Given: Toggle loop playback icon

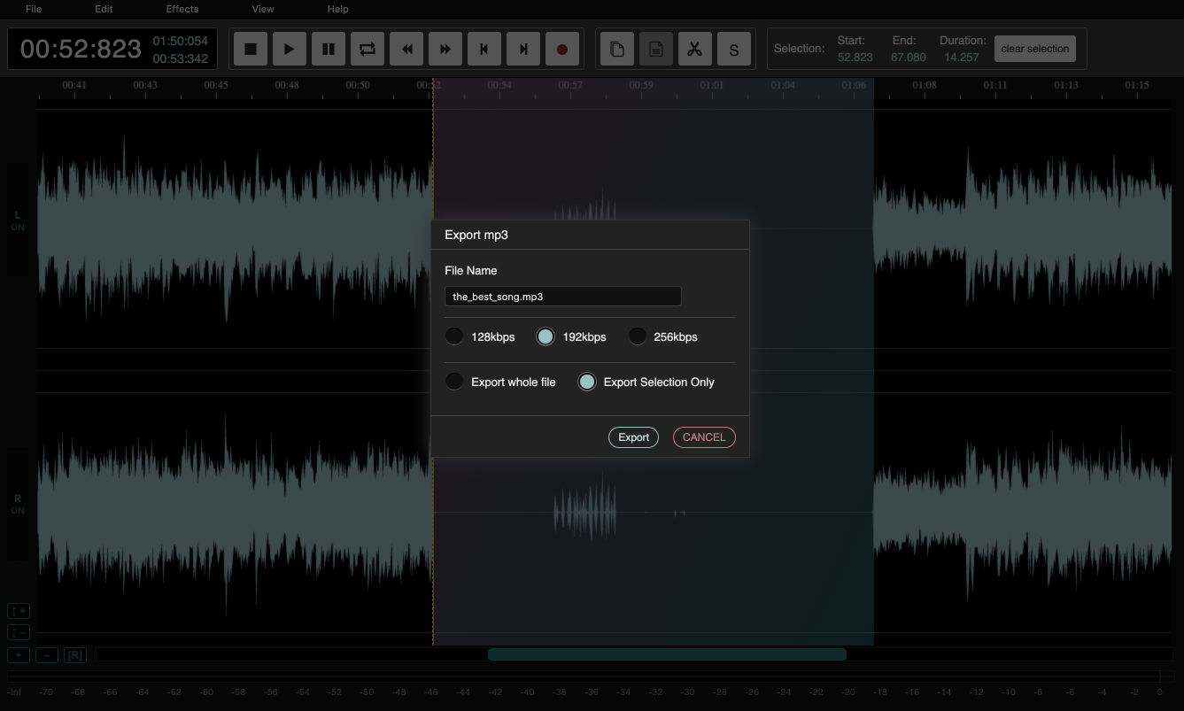Looking at the screenshot, I should (368, 49).
